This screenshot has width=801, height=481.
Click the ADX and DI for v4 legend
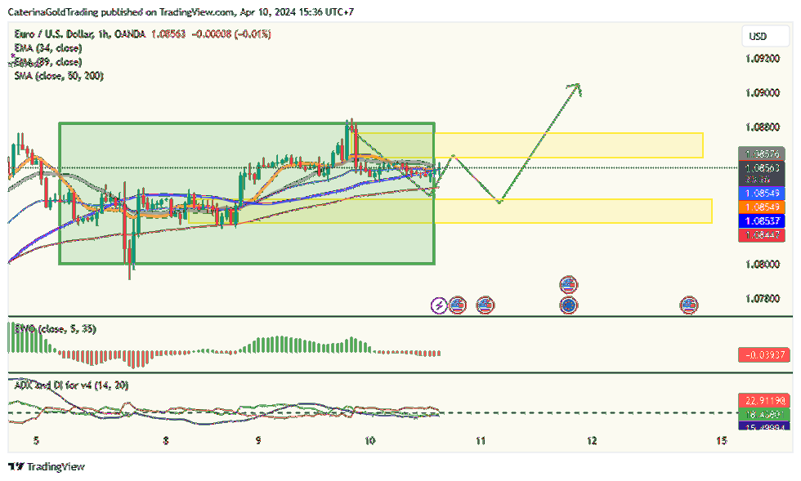click(x=72, y=385)
